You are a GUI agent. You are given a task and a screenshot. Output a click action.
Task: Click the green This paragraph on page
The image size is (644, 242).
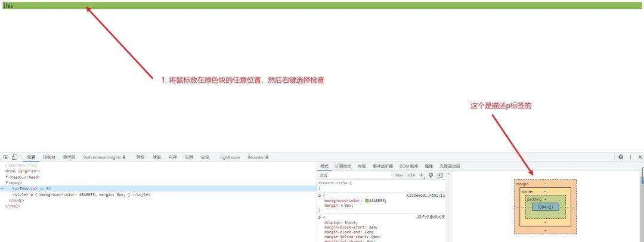tap(322, 6)
